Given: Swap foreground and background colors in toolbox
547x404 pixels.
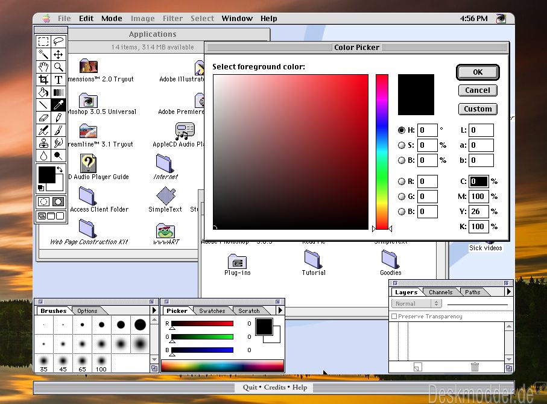Looking at the screenshot, I should pos(60,169).
